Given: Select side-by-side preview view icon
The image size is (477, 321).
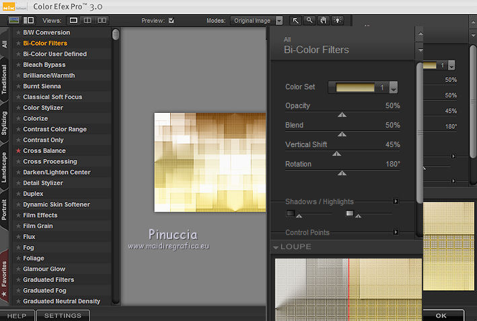Looking at the screenshot, I should tap(102, 20).
